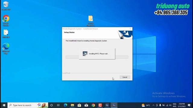Open Cortana from the taskbar
193x108 pixels.
[52, 105]
